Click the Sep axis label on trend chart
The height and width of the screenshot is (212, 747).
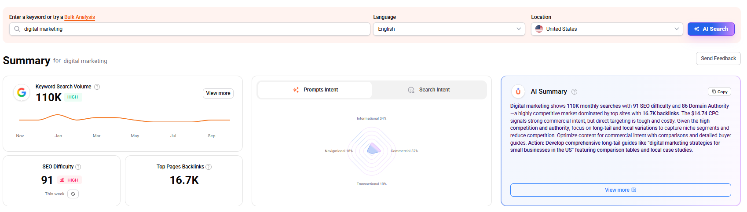pyautogui.click(x=212, y=136)
